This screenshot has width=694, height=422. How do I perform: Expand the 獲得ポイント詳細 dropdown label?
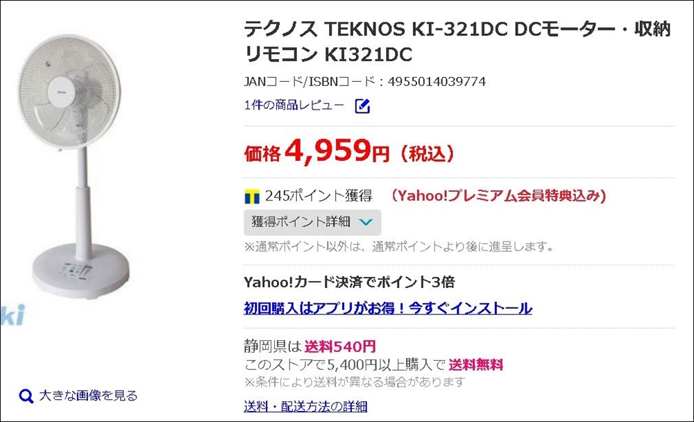pos(302,223)
